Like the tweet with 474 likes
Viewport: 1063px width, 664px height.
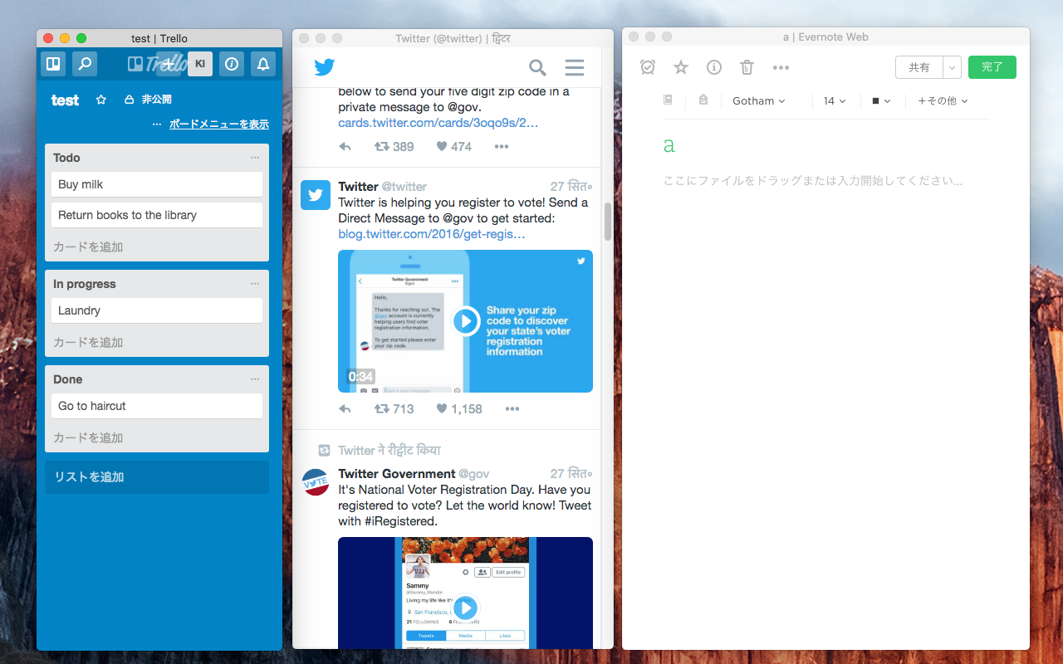click(454, 146)
